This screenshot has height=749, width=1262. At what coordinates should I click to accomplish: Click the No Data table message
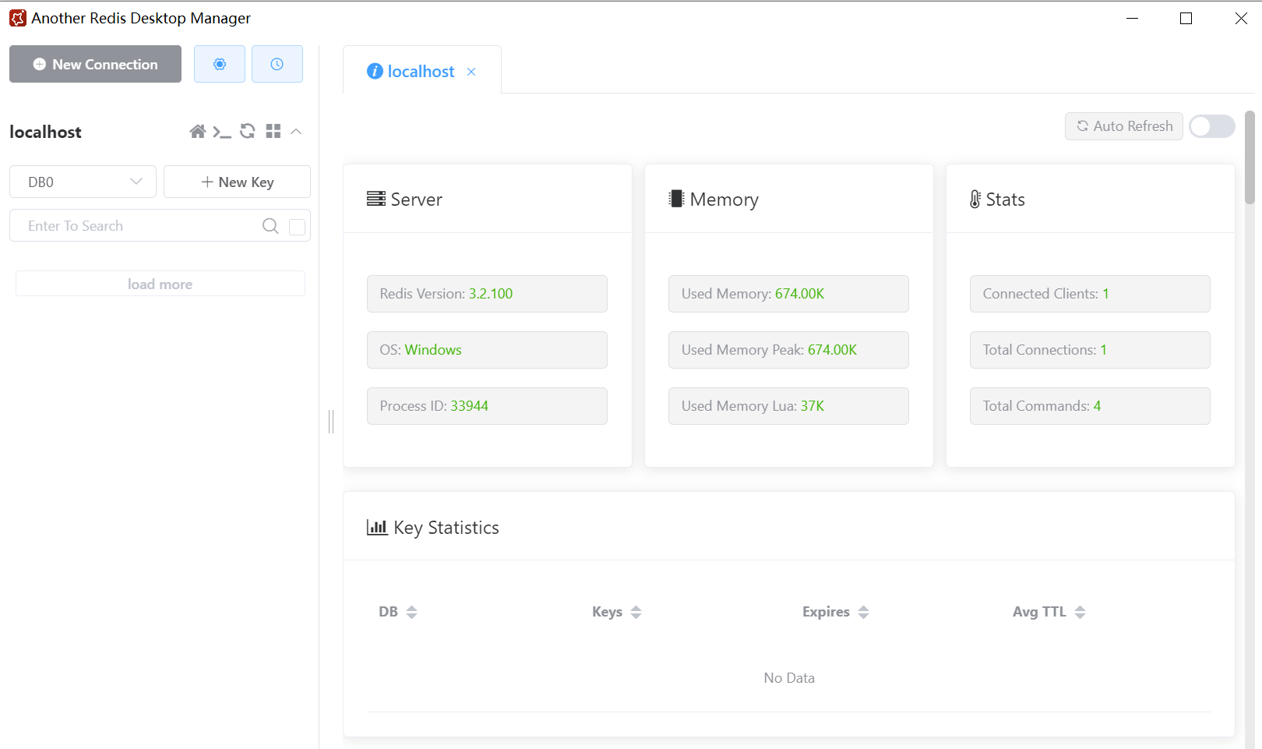(789, 678)
